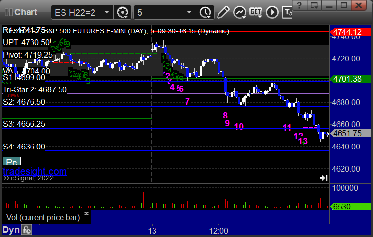373x237 pixels.
Task: Click the pop-out window menu icon
Action: click(x=314, y=5)
